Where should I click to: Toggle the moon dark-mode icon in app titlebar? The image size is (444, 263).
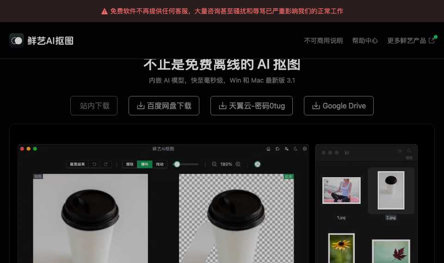click(x=296, y=149)
